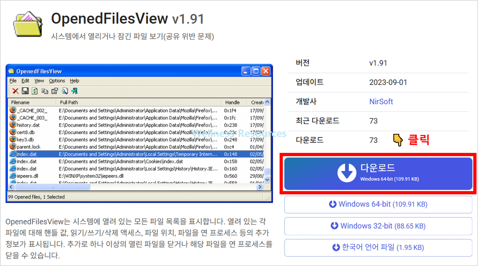
Task: Click the floppy disk save icon in OpenedFilesView
Action: pyautogui.click(x=25, y=91)
